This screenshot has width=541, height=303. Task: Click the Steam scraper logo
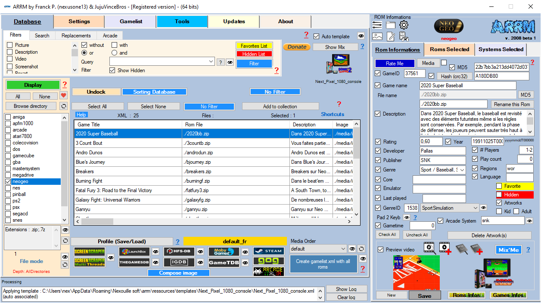pyautogui.click(x=268, y=251)
